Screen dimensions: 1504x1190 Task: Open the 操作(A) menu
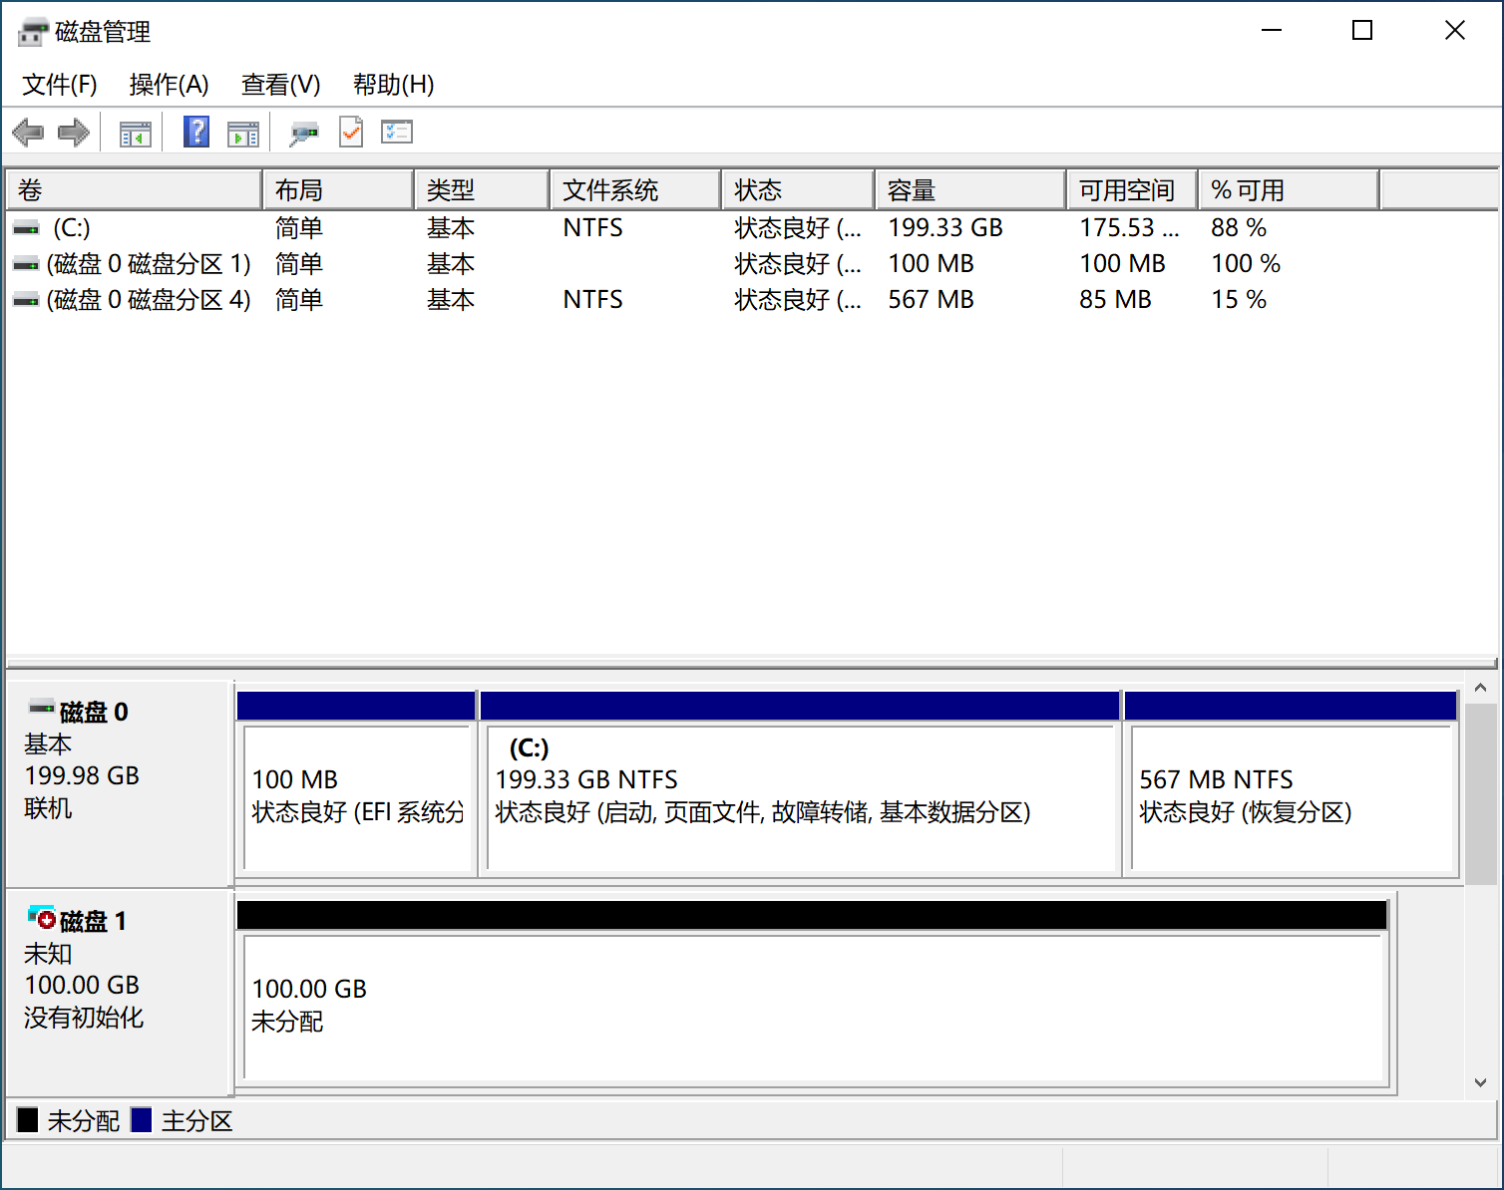pyautogui.click(x=169, y=85)
